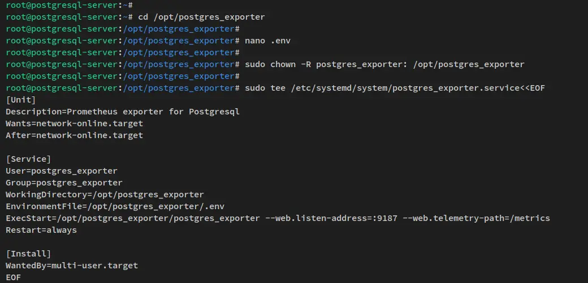Click the 'After=network-online.target' line
The image size is (588, 283).
74,135
